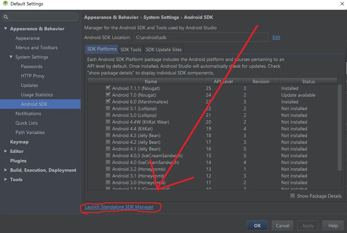The image size is (347, 233).
Task: Select HTTP Proxy settings
Action: (33, 76)
